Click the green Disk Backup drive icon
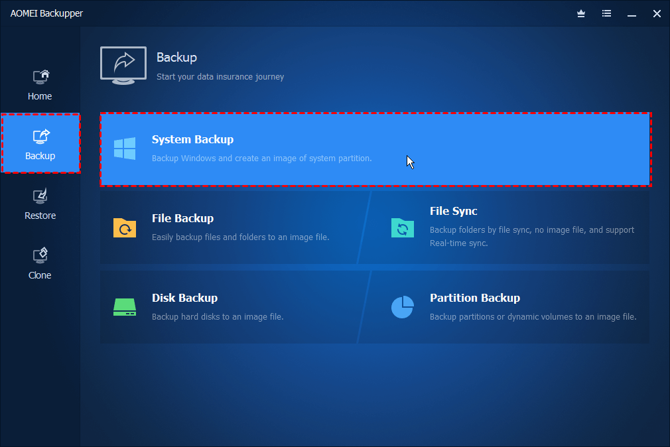 point(125,306)
